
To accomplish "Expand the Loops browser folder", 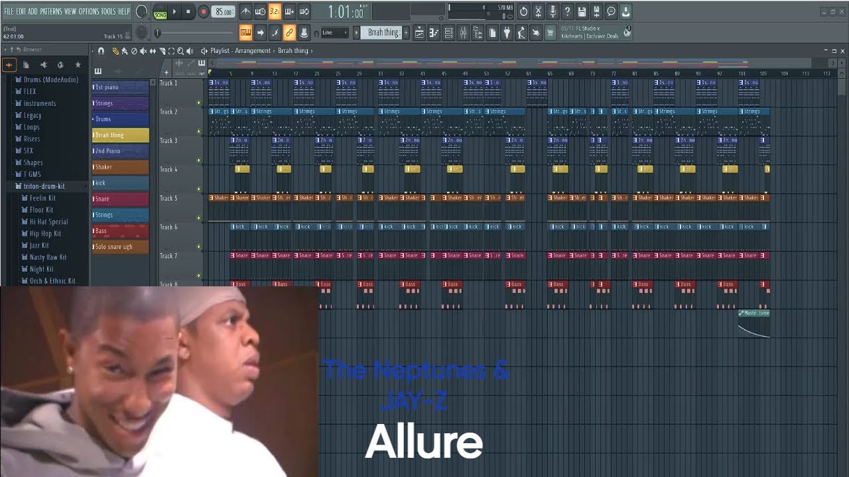I will click(27, 127).
